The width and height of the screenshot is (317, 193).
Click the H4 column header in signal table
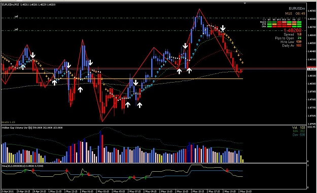coord(294,20)
